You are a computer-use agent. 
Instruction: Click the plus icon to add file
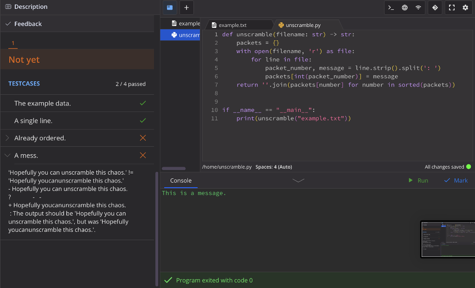click(x=186, y=7)
